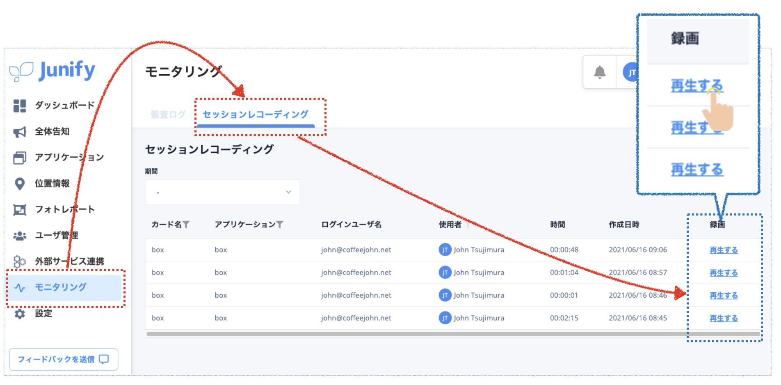Play the recording created 2021/06/16 09:06

click(724, 250)
